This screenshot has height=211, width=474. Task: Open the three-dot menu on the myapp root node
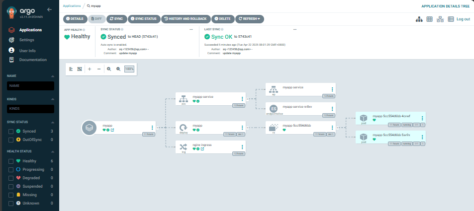coord(152,128)
